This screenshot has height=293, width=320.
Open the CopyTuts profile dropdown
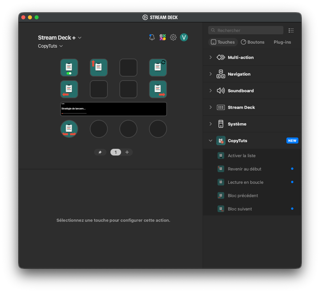point(50,46)
